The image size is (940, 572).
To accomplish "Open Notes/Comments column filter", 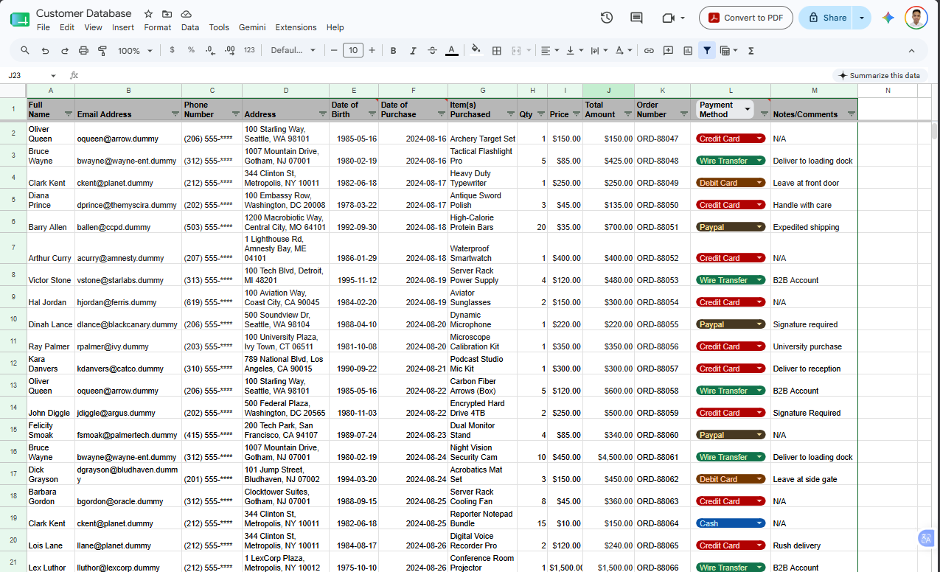I will click(x=852, y=114).
